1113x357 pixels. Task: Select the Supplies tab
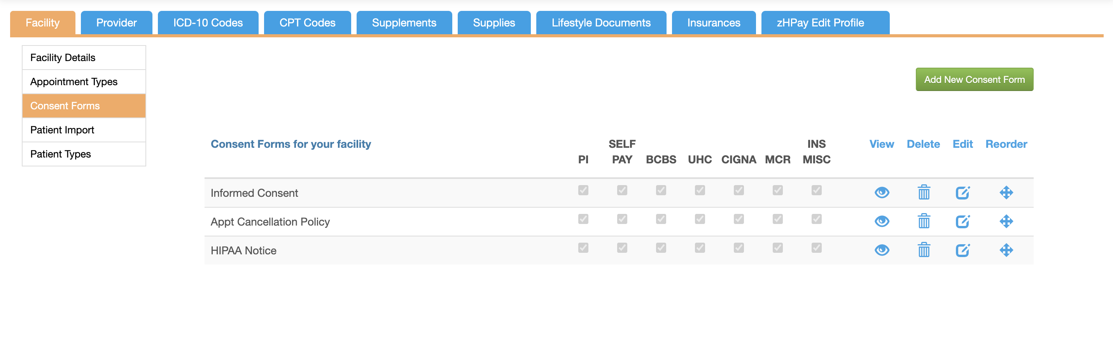coord(494,23)
